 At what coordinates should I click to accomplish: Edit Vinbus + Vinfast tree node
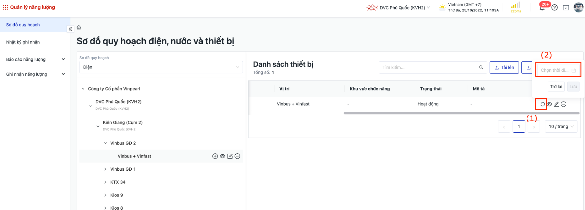click(x=230, y=156)
